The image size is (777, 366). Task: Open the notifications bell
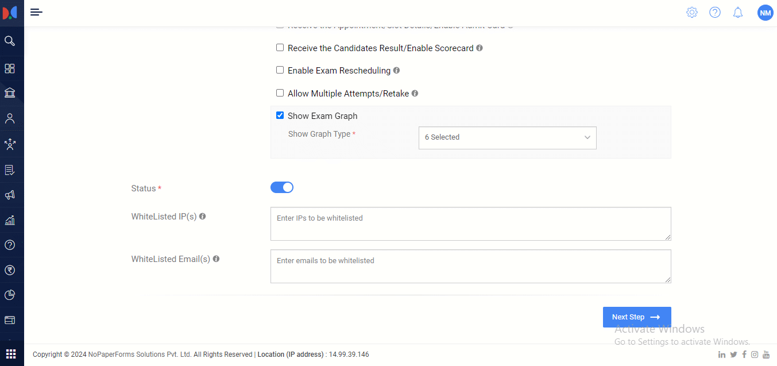coord(738,12)
